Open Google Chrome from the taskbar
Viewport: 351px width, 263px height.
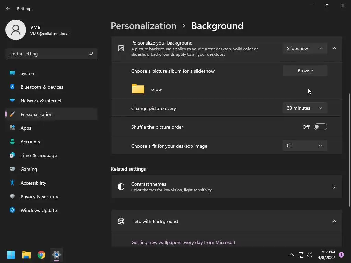coord(41,255)
